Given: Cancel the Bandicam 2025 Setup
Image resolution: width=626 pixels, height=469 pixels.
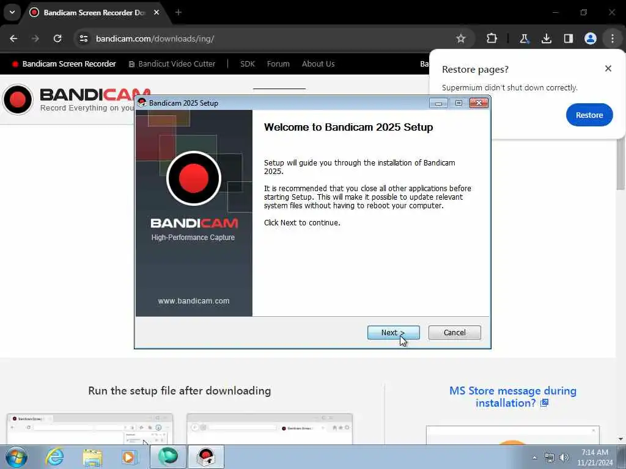Looking at the screenshot, I should click(x=454, y=333).
